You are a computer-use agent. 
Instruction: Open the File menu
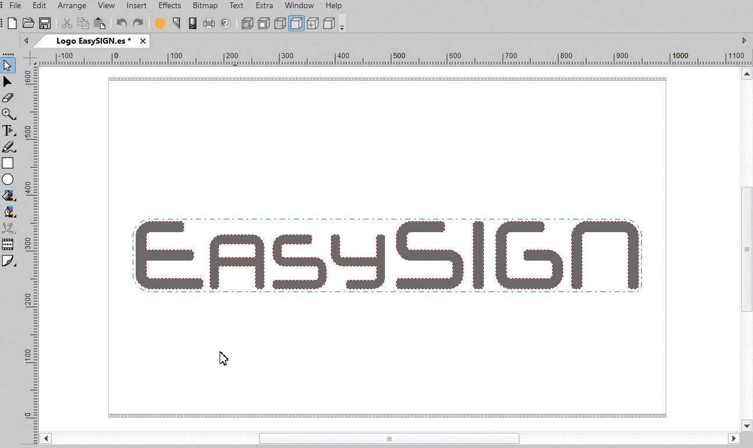point(15,5)
